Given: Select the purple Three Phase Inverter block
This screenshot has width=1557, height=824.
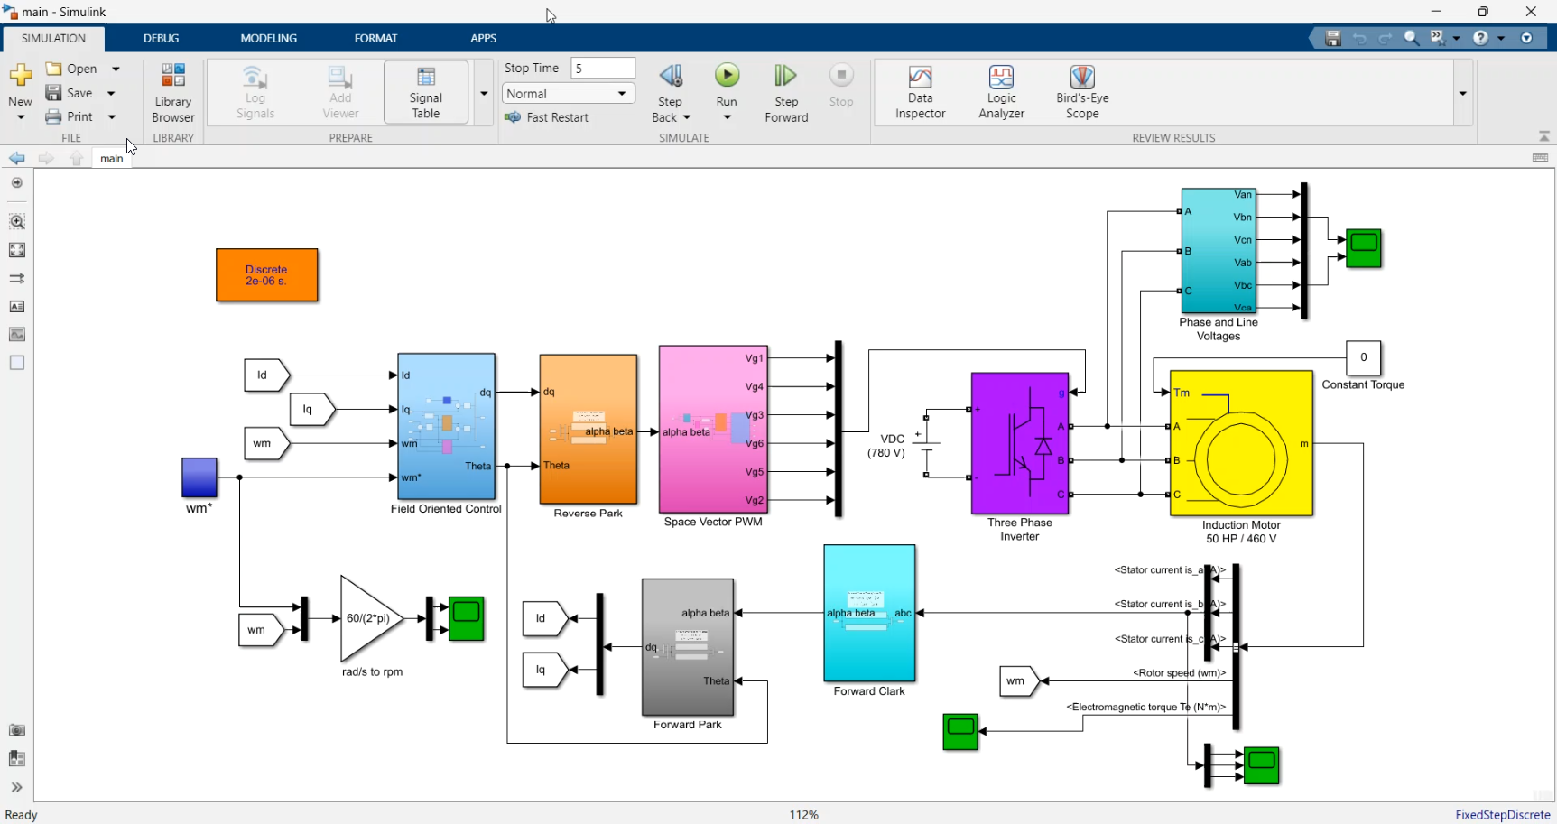Looking at the screenshot, I should tap(1020, 444).
